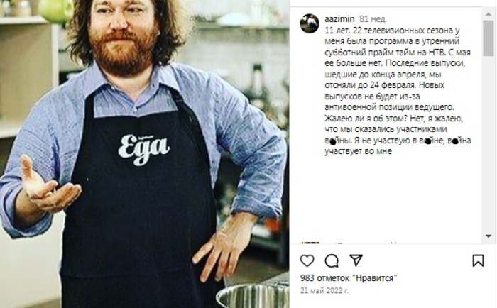Screen dimensions: 497x308
Task: Click the 81 нед. timestamp
Action: coord(373,19)
